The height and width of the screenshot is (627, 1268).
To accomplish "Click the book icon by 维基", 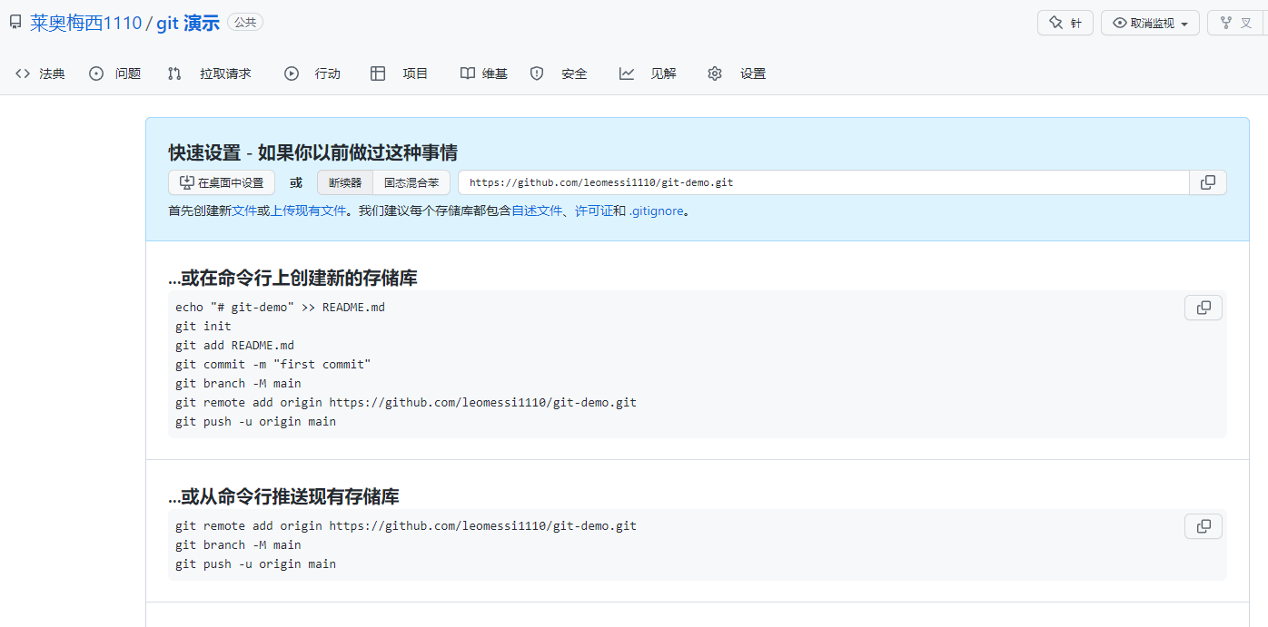I will pos(467,73).
